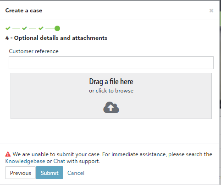Go back with the Previous button
The image size is (221, 185).
(x=21, y=173)
